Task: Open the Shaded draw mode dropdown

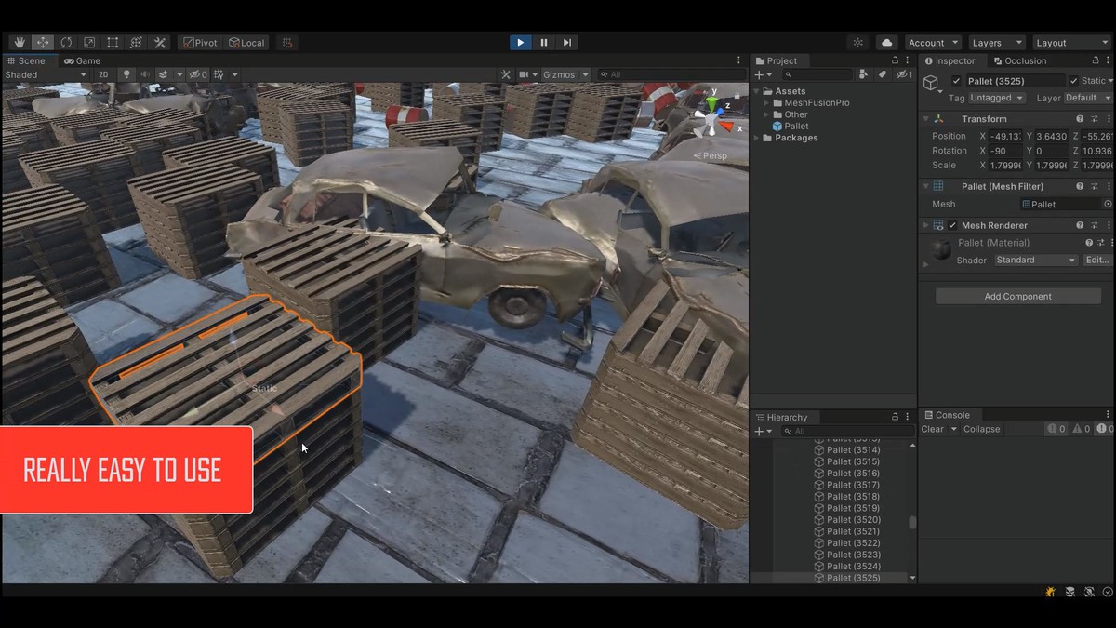Action: pyautogui.click(x=46, y=74)
